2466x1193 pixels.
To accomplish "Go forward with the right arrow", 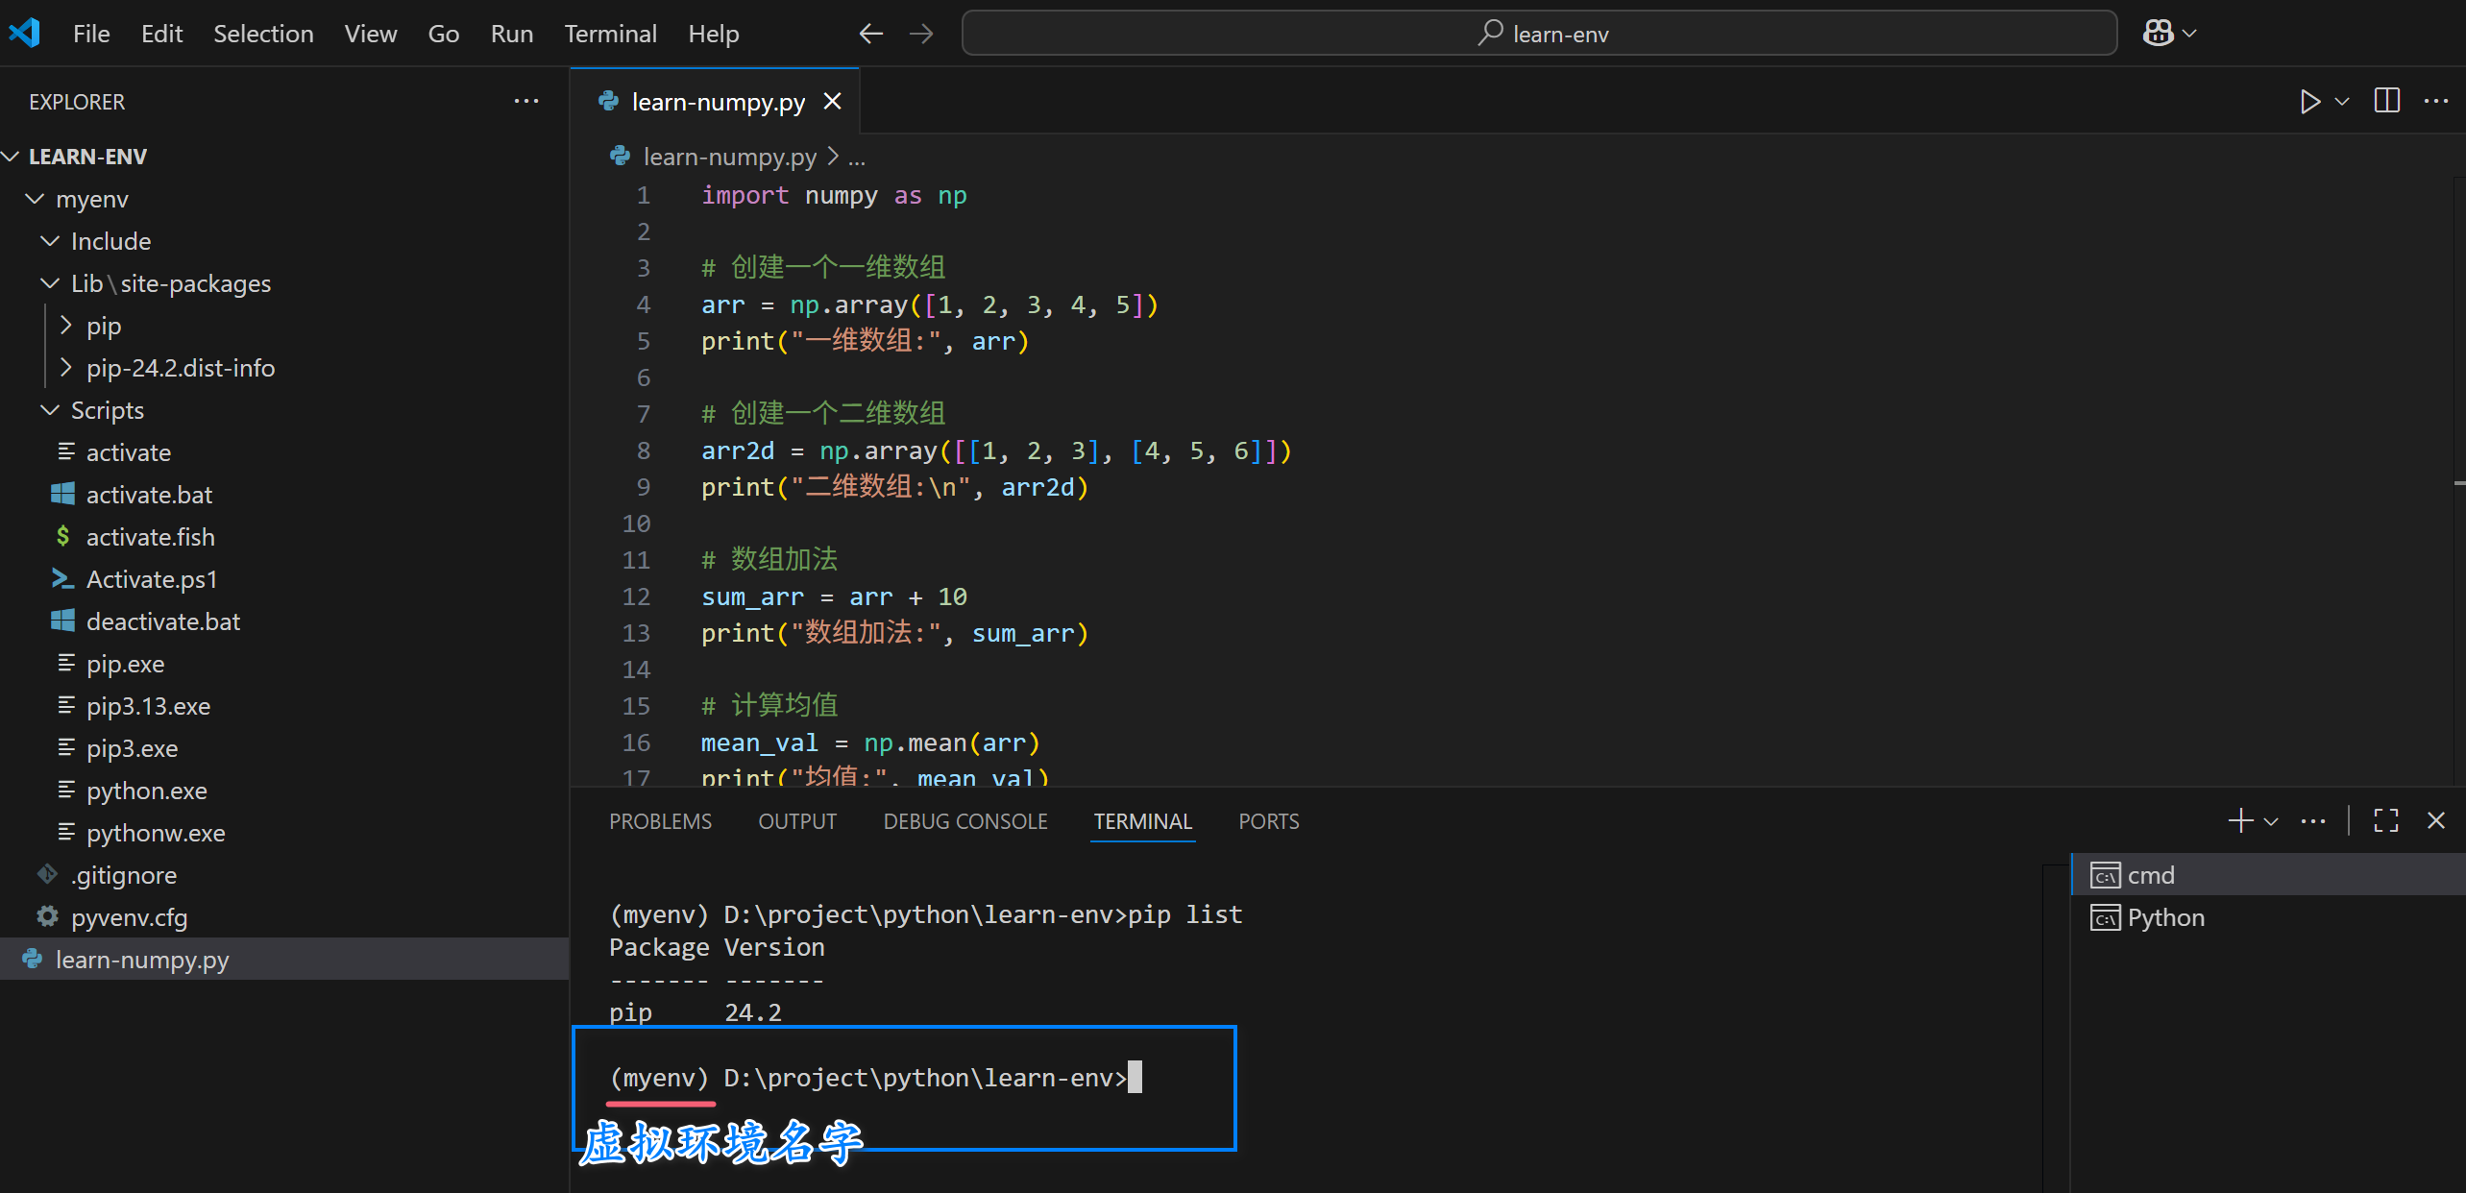I will click(x=921, y=34).
